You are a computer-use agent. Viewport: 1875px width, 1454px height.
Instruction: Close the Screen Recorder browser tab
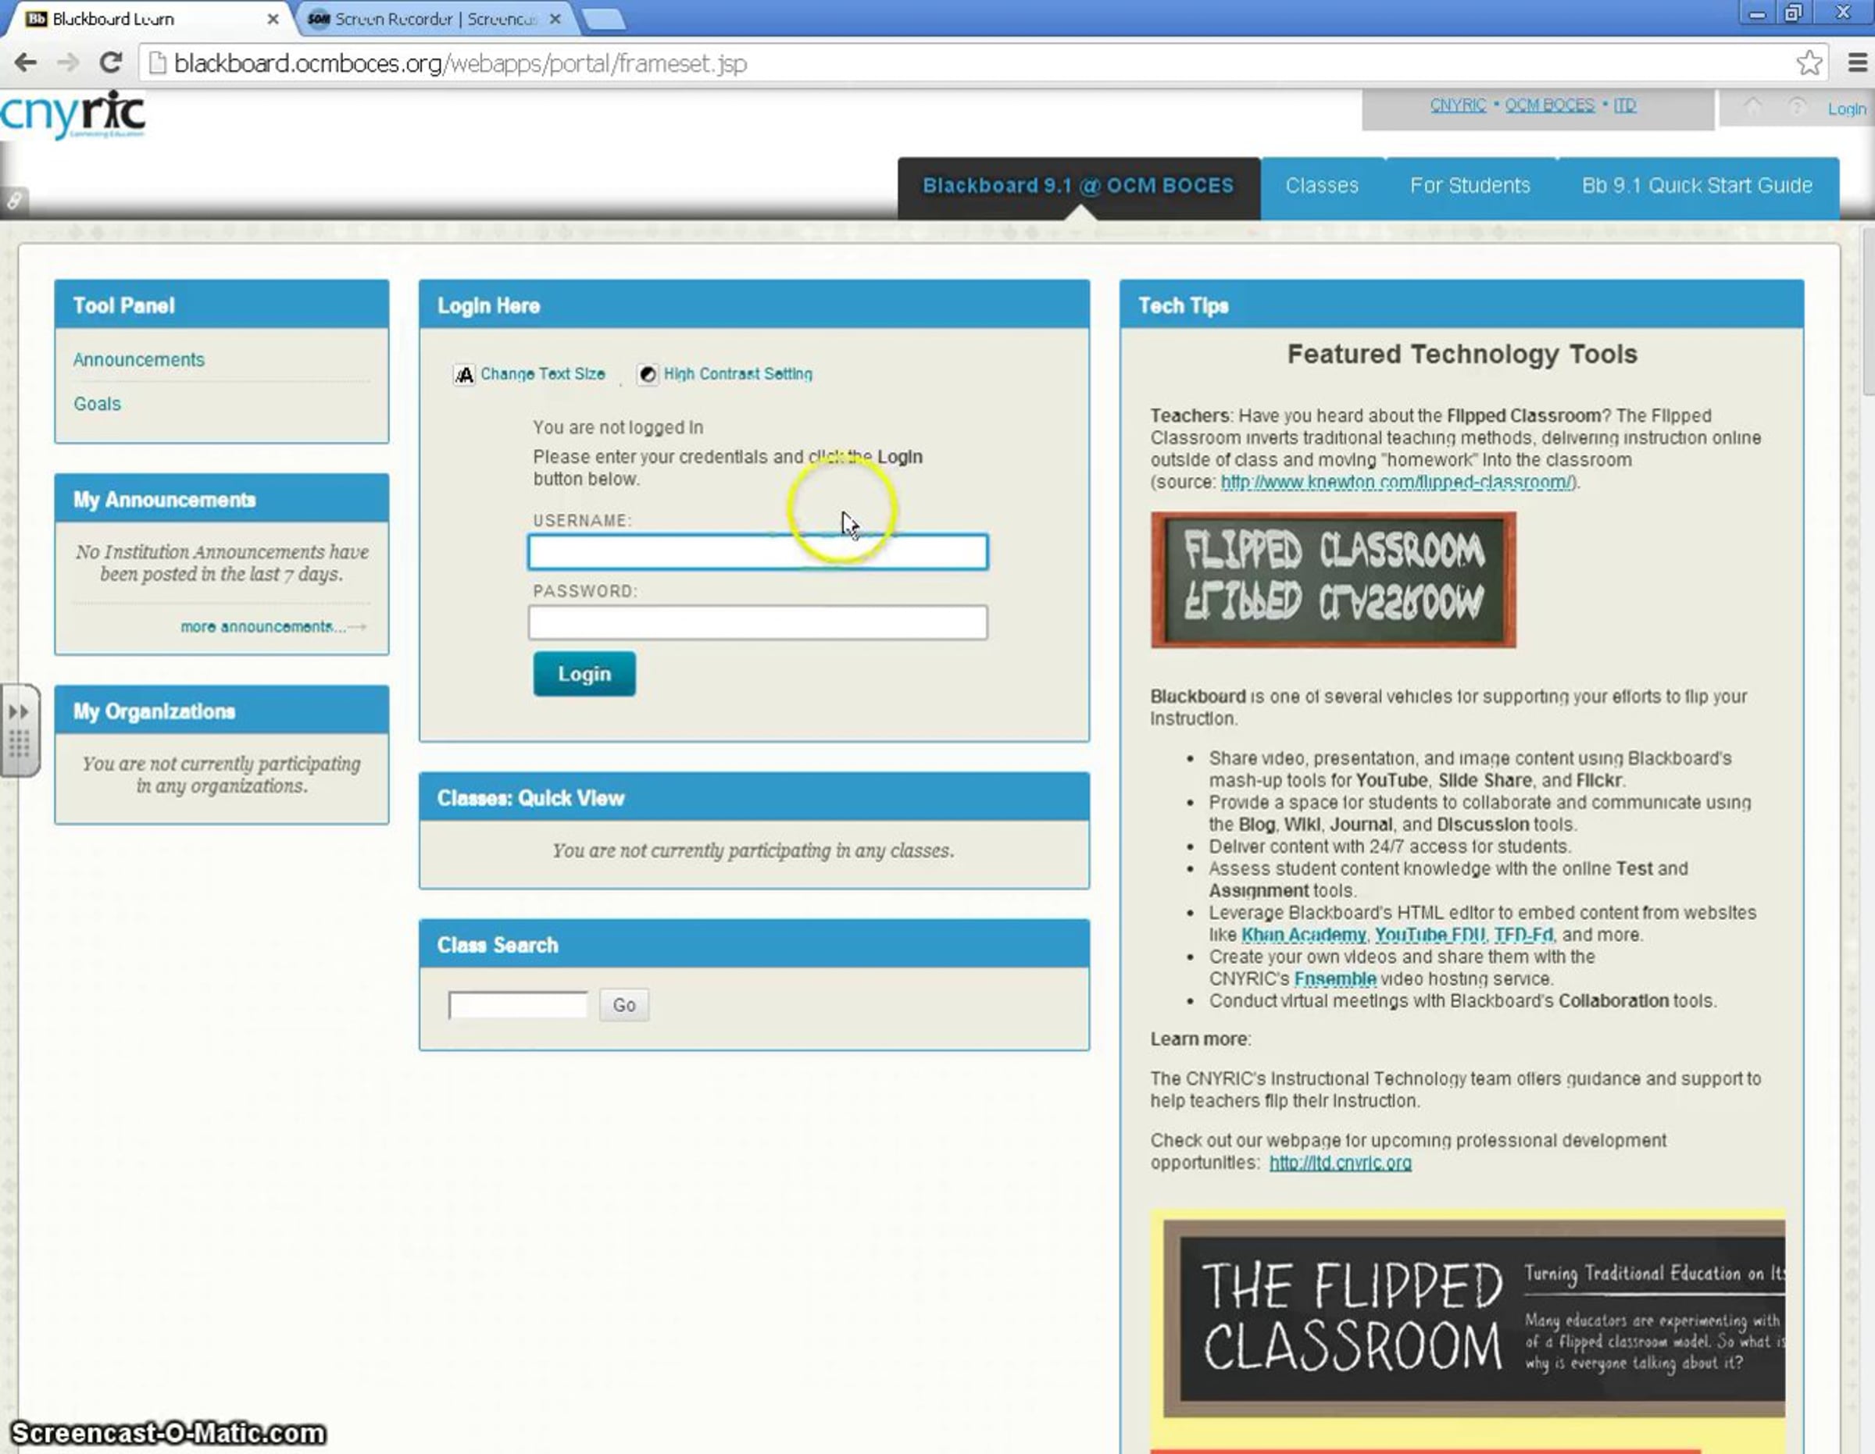tap(555, 18)
